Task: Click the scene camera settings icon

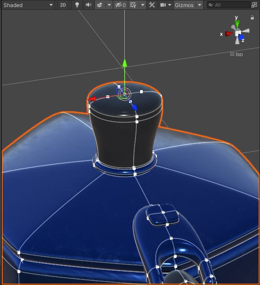Action: click(163, 5)
